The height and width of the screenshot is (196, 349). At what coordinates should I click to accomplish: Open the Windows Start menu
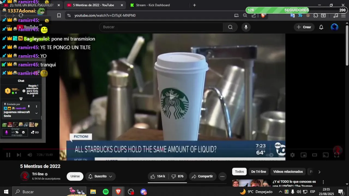click(x=6, y=192)
